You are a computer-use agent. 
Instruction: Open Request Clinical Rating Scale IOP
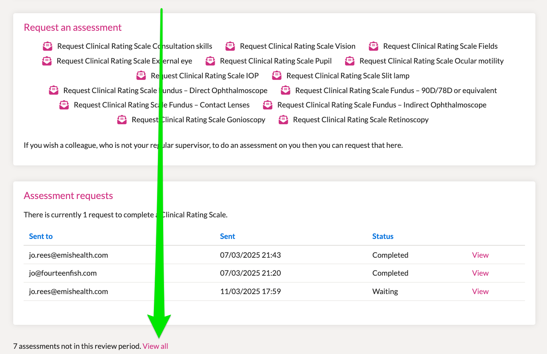(x=205, y=76)
